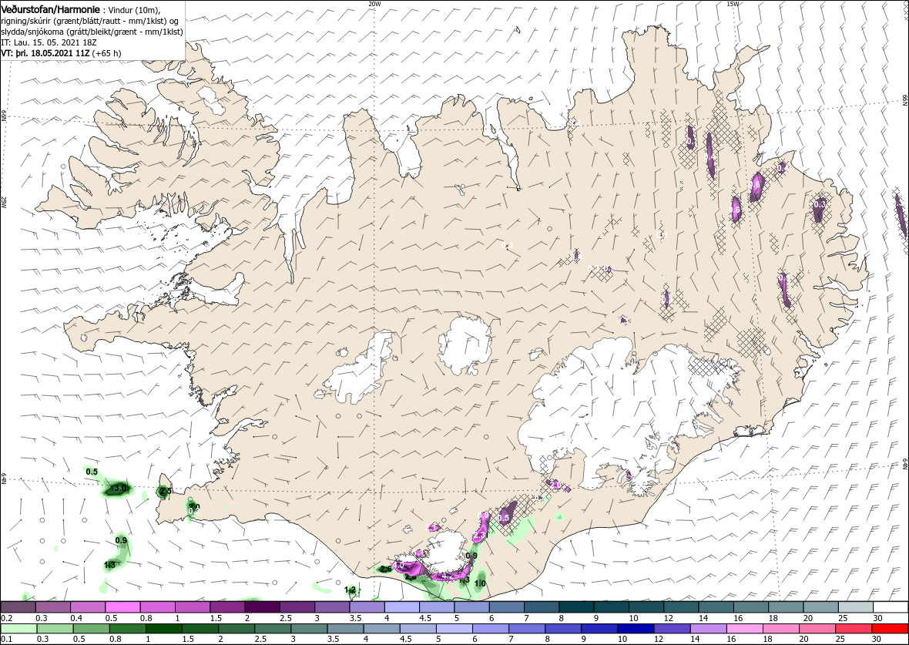
Task: Click the 20W longitude label
Action: [375, 4]
